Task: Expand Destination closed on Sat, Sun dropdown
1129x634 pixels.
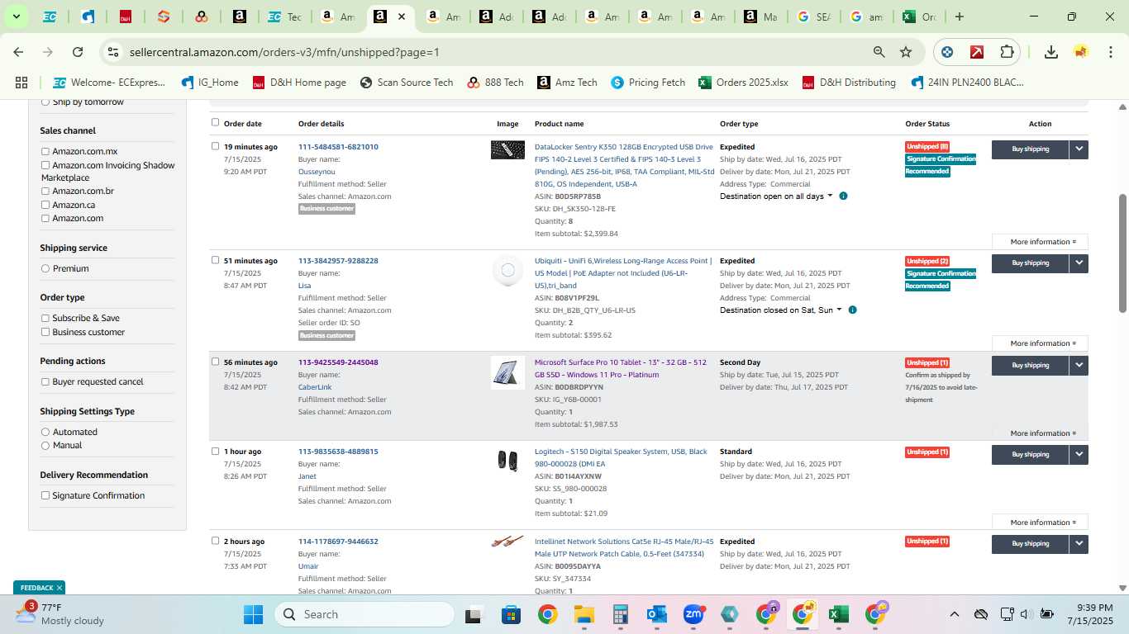Action: pos(781,310)
